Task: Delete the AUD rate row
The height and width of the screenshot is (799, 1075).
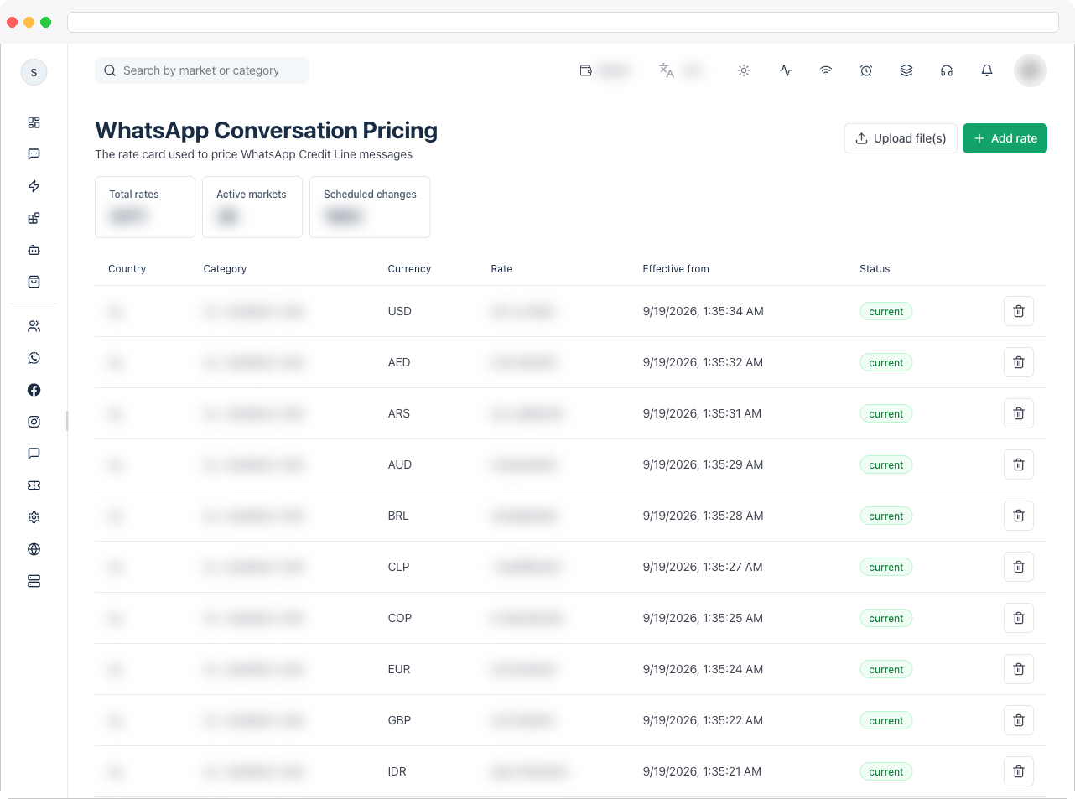Action: [1019, 464]
